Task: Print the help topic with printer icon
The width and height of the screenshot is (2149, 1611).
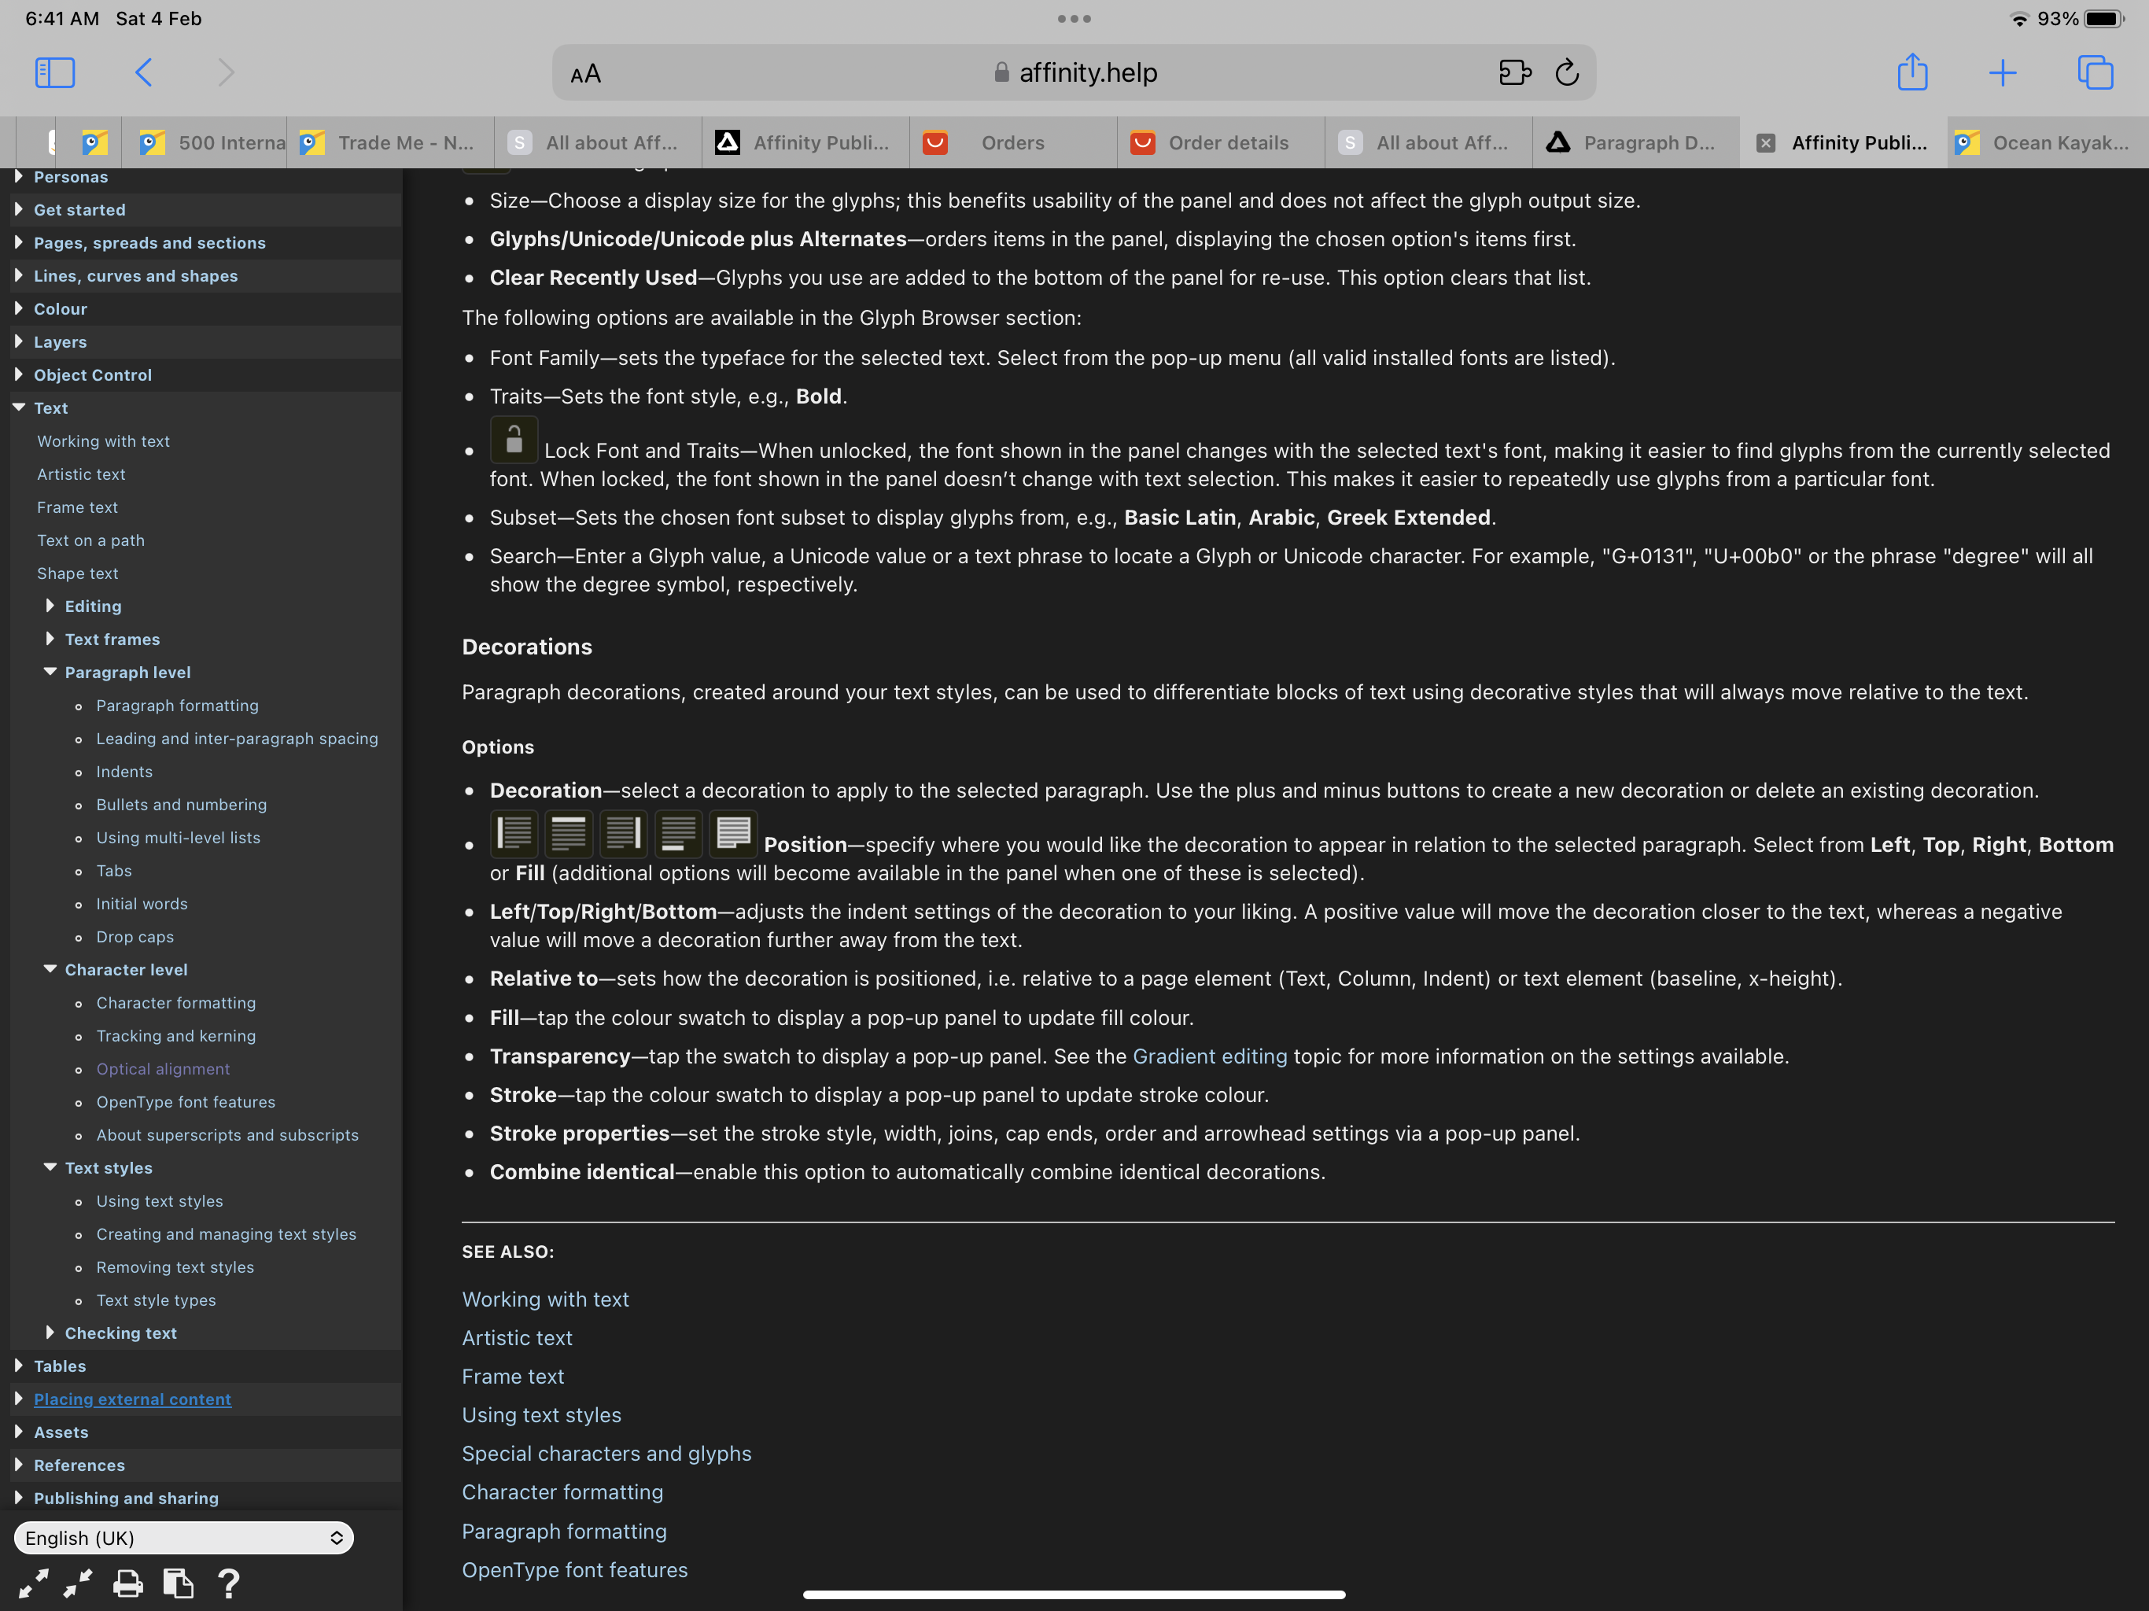Action: (127, 1583)
